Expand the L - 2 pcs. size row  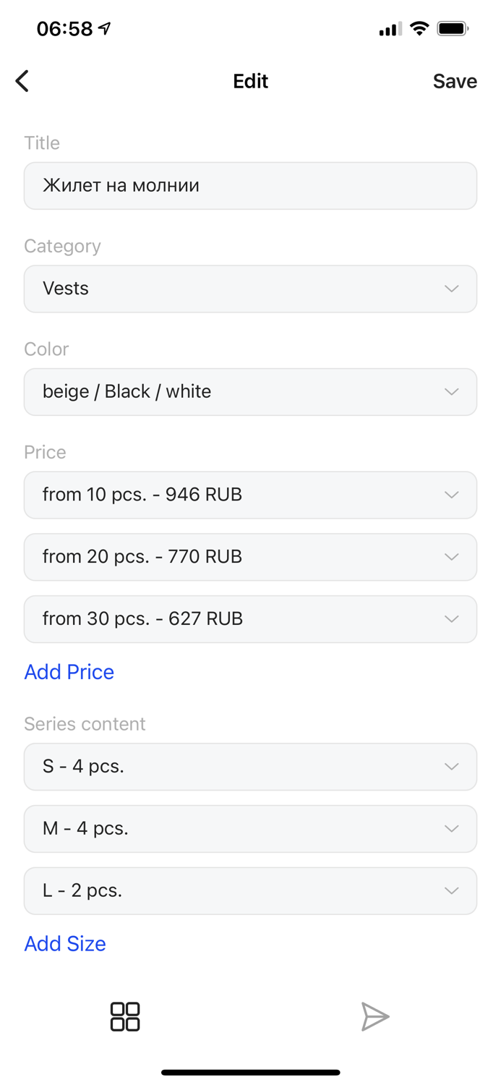250,890
